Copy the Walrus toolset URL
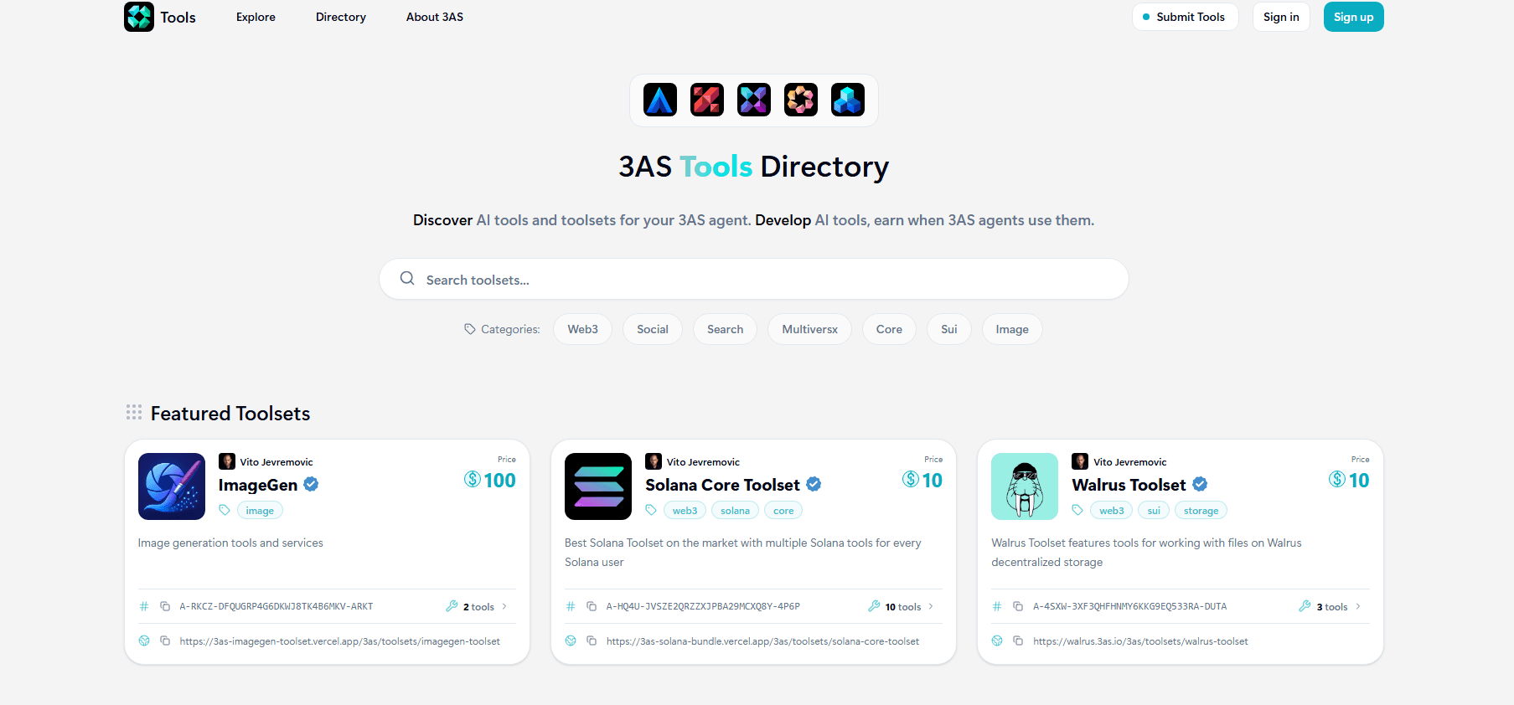The height and width of the screenshot is (705, 1514). [1018, 641]
